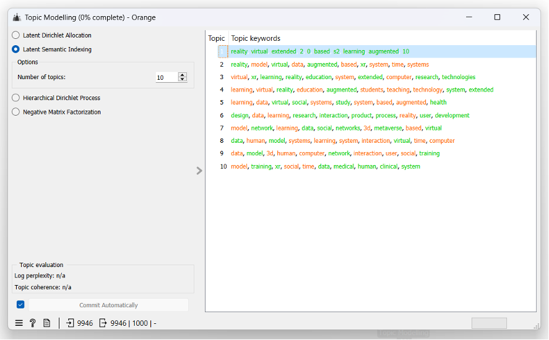Open the hamburger menu in status bar
The image size is (549, 340).
(19, 323)
